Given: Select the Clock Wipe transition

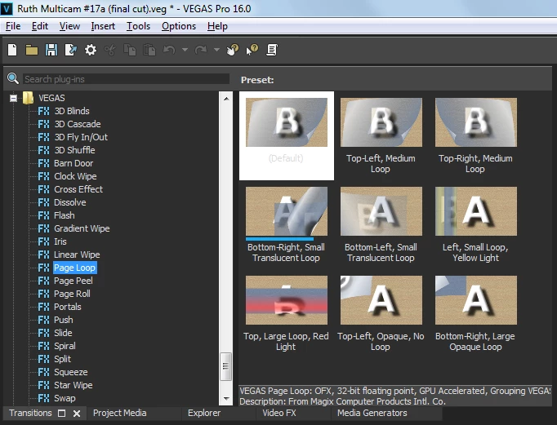Looking at the screenshot, I should (75, 176).
